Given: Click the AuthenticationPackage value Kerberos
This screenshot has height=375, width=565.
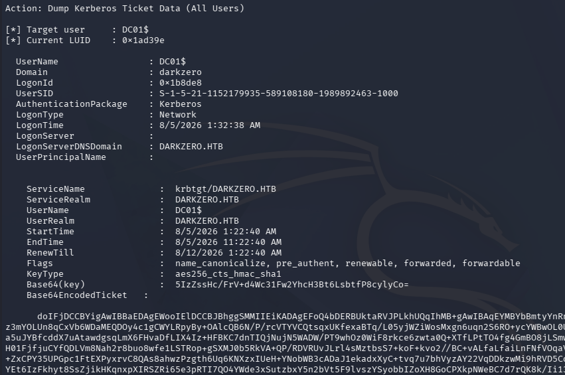Looking at the screenshot, I should (x=181, y=104).
